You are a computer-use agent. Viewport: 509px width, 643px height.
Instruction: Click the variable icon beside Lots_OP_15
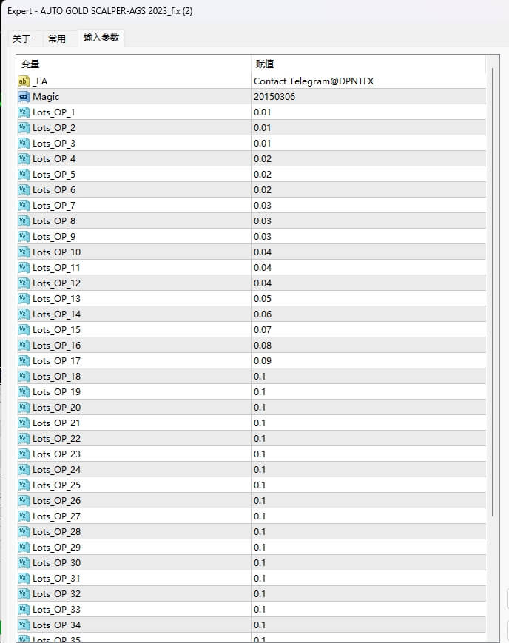(24, 330)
